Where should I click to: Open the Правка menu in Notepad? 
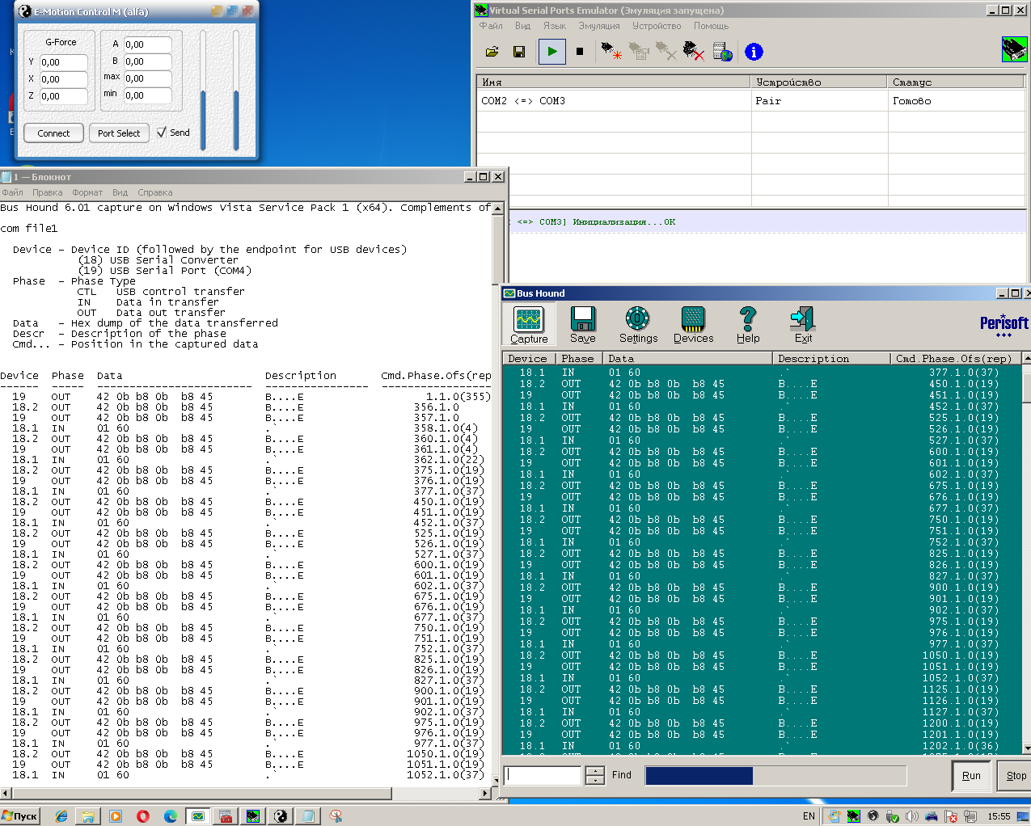[48, 192]
